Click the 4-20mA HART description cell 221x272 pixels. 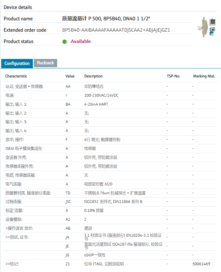(96, 104)
